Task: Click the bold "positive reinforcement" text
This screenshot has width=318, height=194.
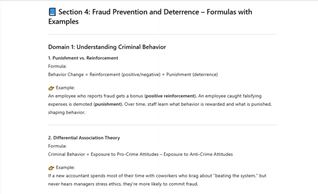Action: click(x=170, y=96)
